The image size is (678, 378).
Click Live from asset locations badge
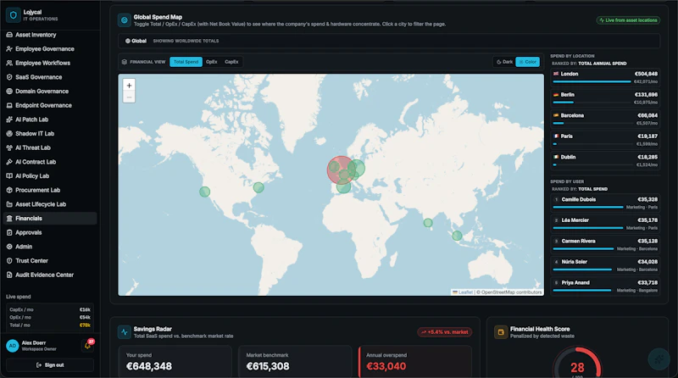point(628,20)
